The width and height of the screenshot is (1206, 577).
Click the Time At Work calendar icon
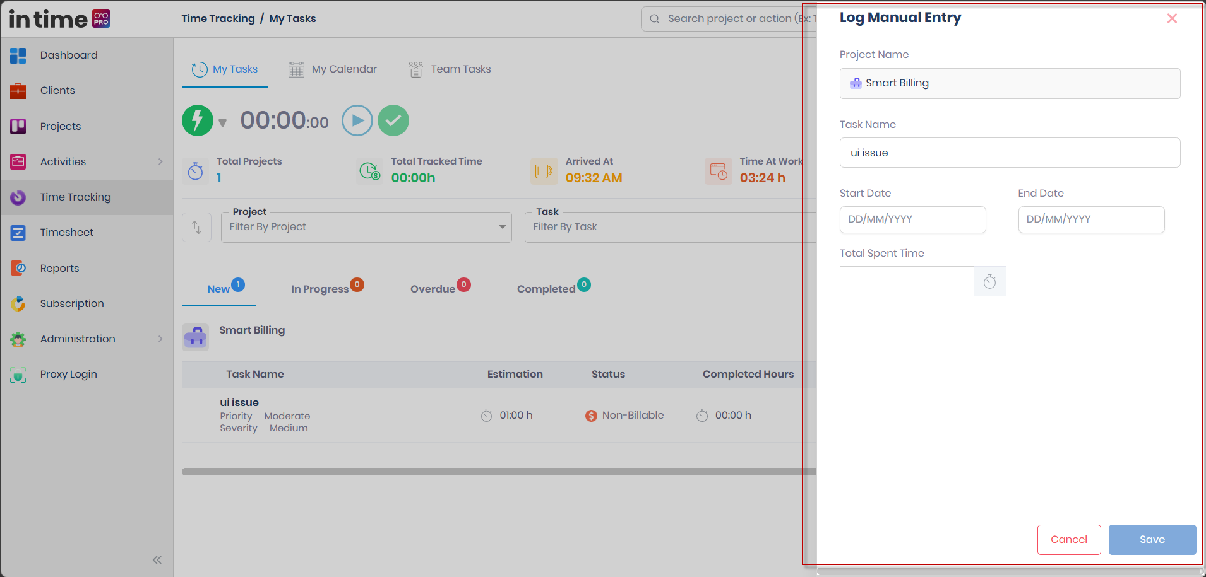point(719,171)
